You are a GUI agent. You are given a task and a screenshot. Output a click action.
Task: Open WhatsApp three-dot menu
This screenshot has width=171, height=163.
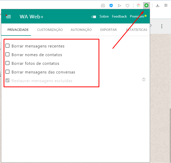click(x=162, y=26)
